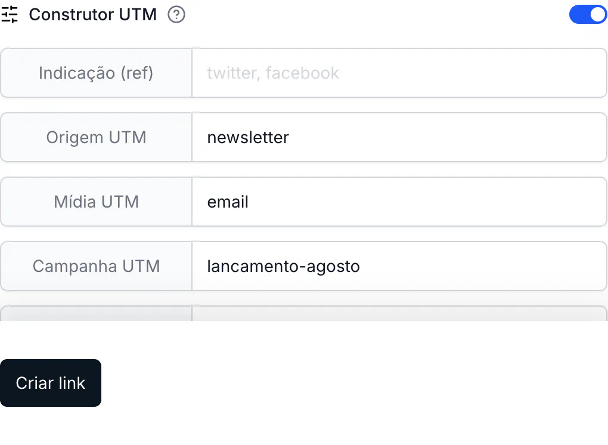The width and height of the screenshot is (608, 445).
Task: Click the 'newsletter' text in Origem UTM
Action: click(248, 137)
